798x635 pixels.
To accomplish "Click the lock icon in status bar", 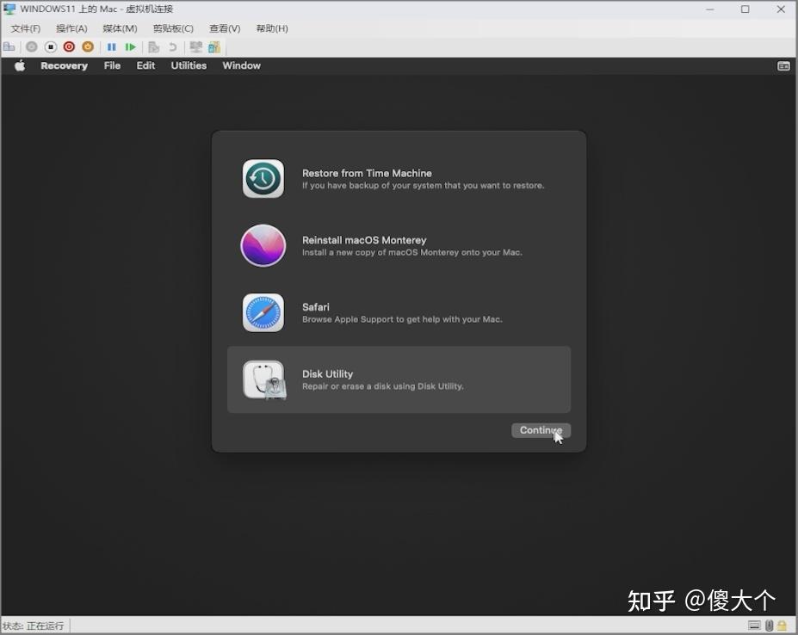I will (x=783, y=626).
